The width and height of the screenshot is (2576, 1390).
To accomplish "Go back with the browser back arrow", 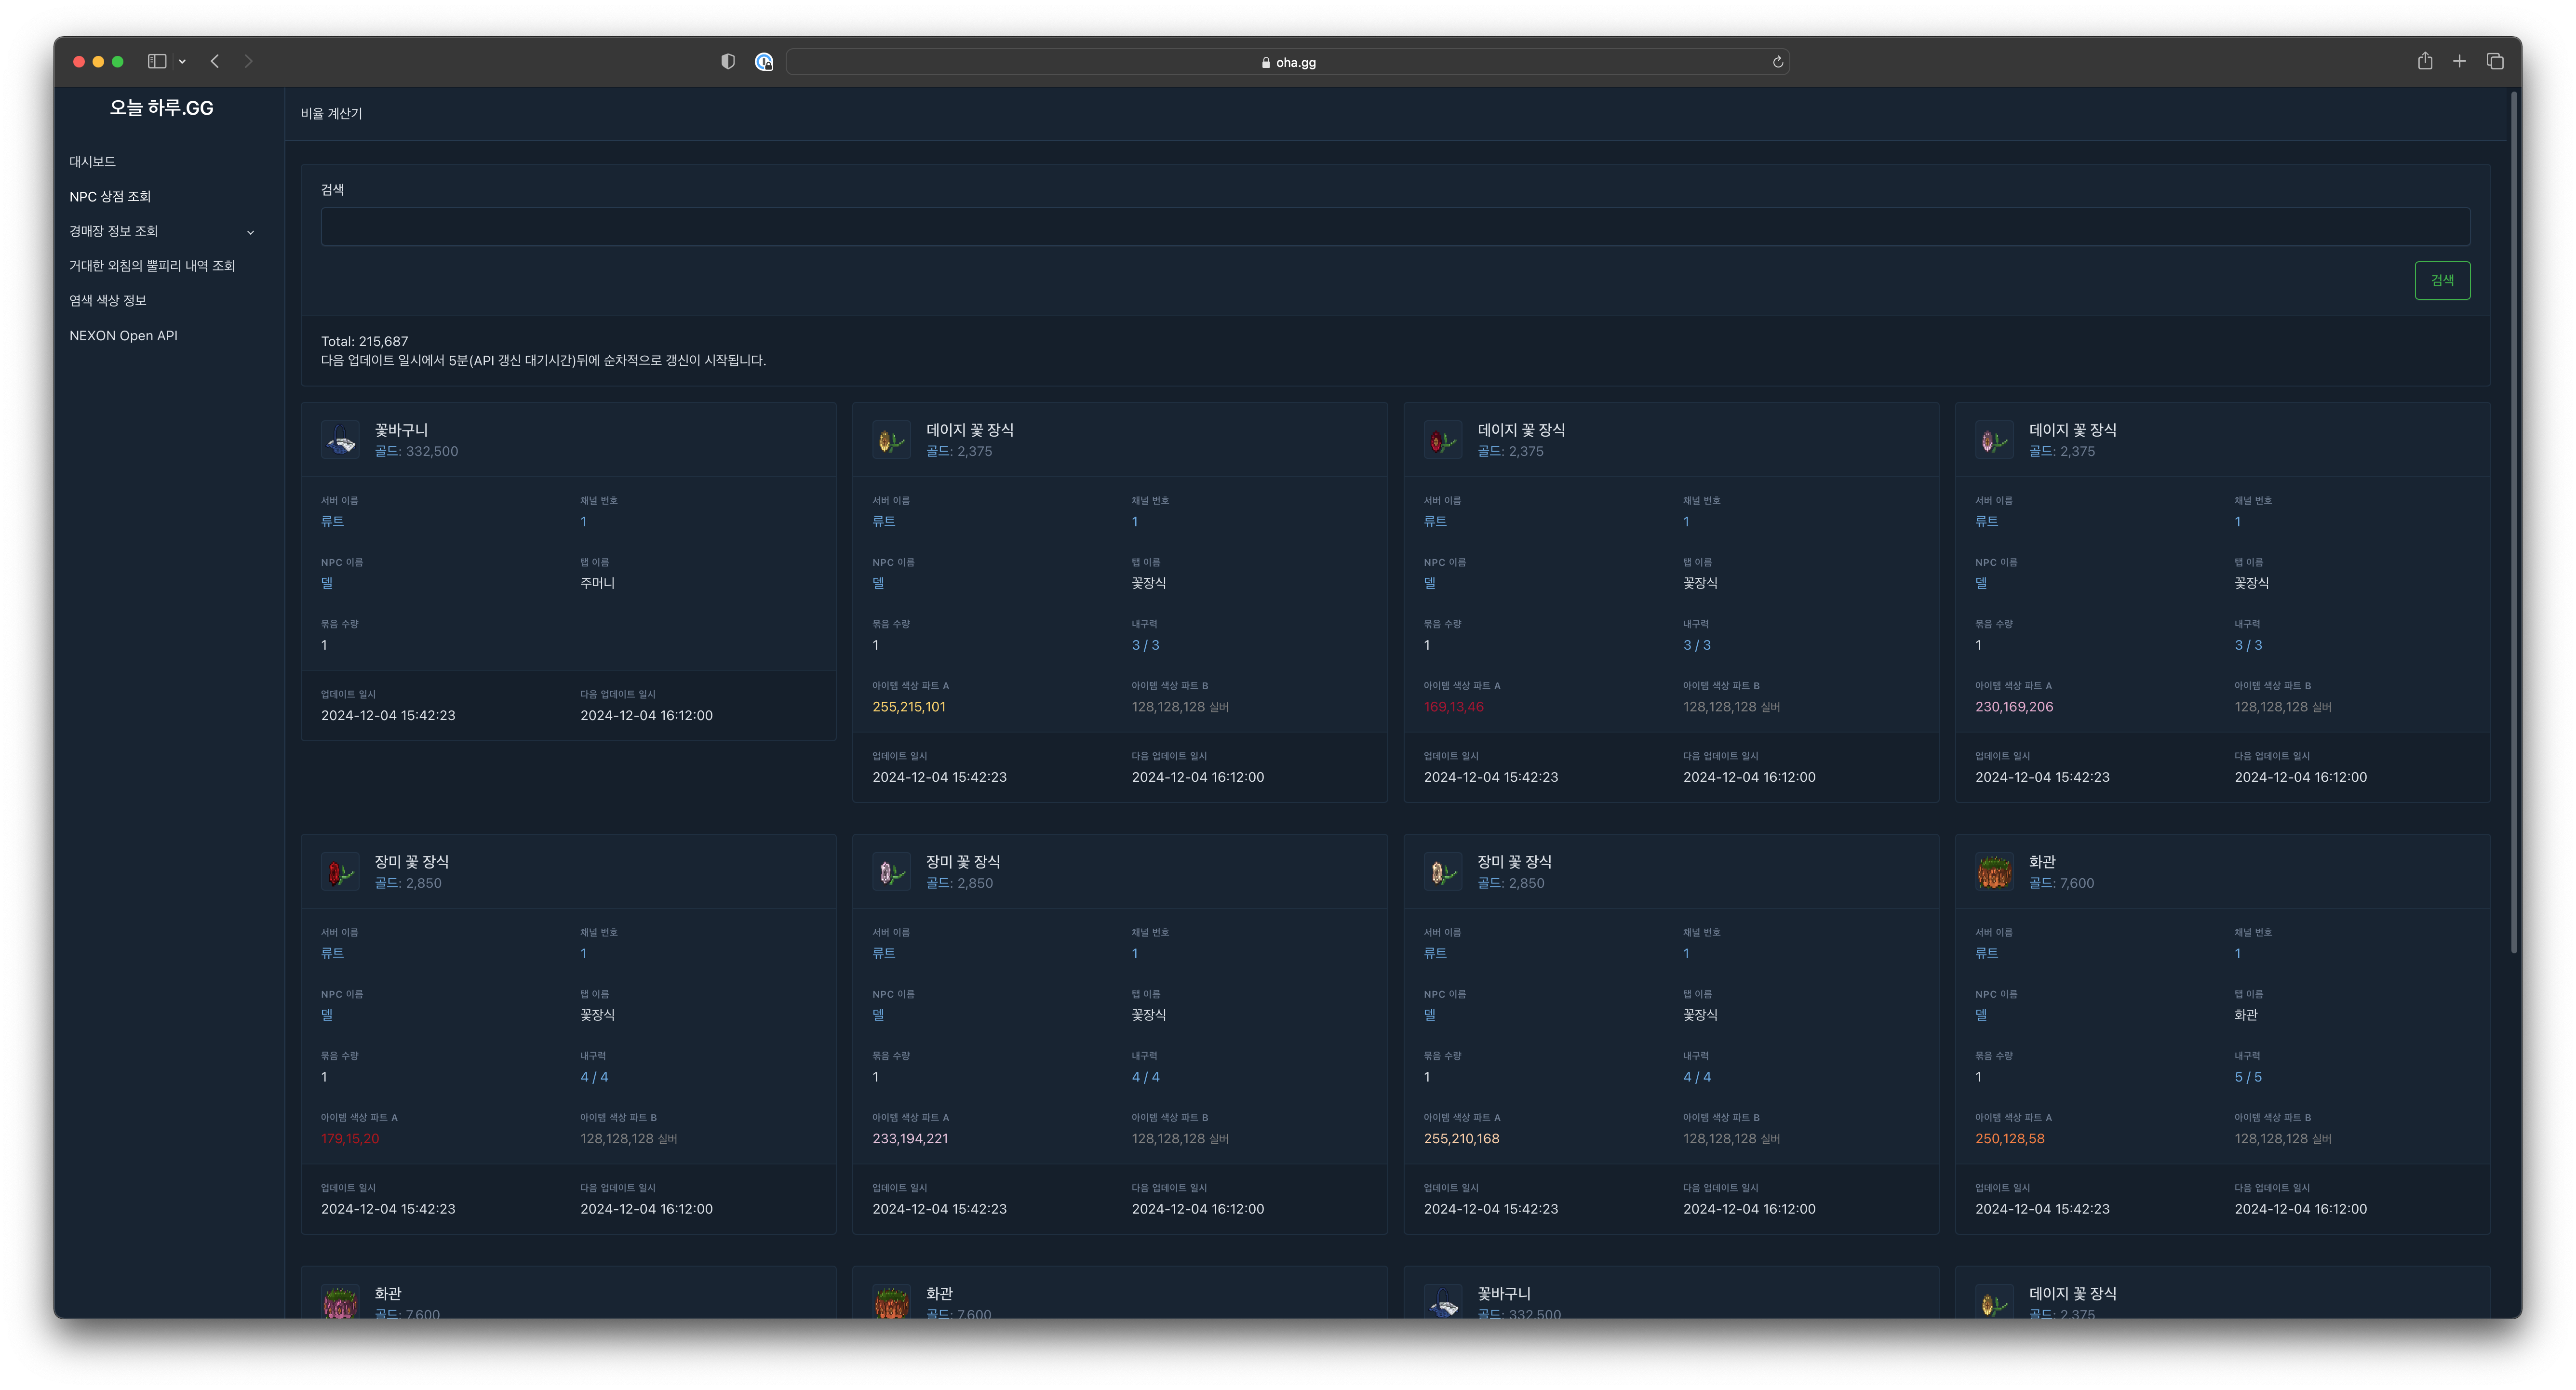I will [215, 61].
